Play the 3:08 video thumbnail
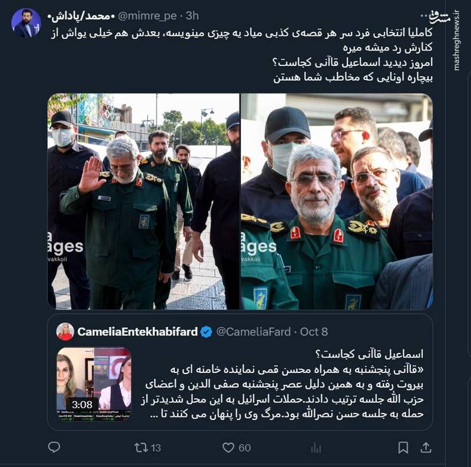The width and height of the screenshot is (471, 467). click(94, 384)
